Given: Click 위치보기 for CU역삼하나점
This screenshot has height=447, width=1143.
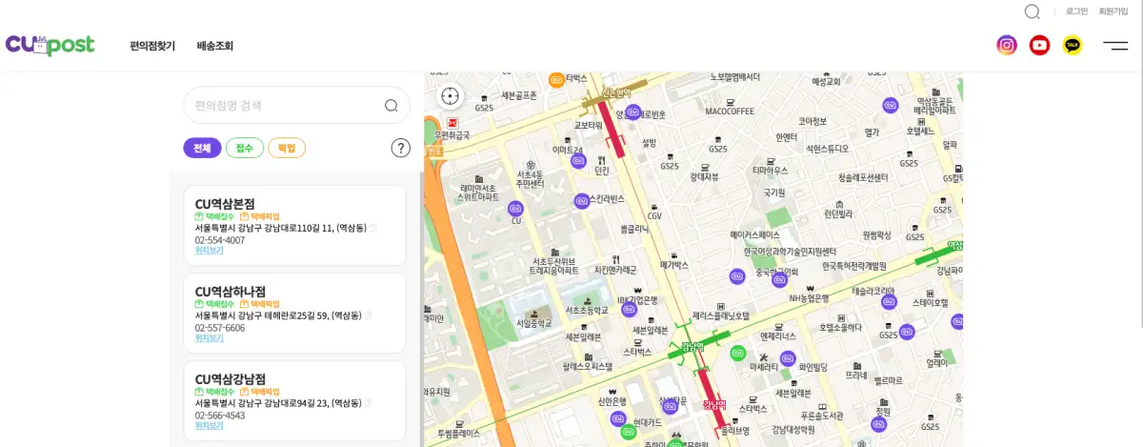Looking at the screenshot, I should [209, 338].
